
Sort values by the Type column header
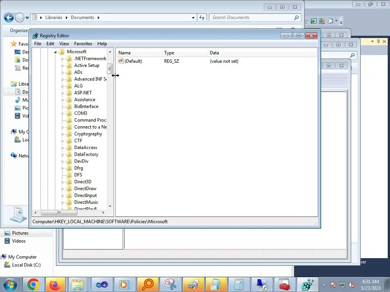[x=184, y=52]
